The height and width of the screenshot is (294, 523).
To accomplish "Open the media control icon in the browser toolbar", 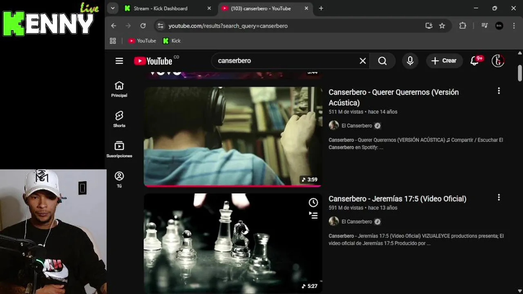I will point(485,26).
